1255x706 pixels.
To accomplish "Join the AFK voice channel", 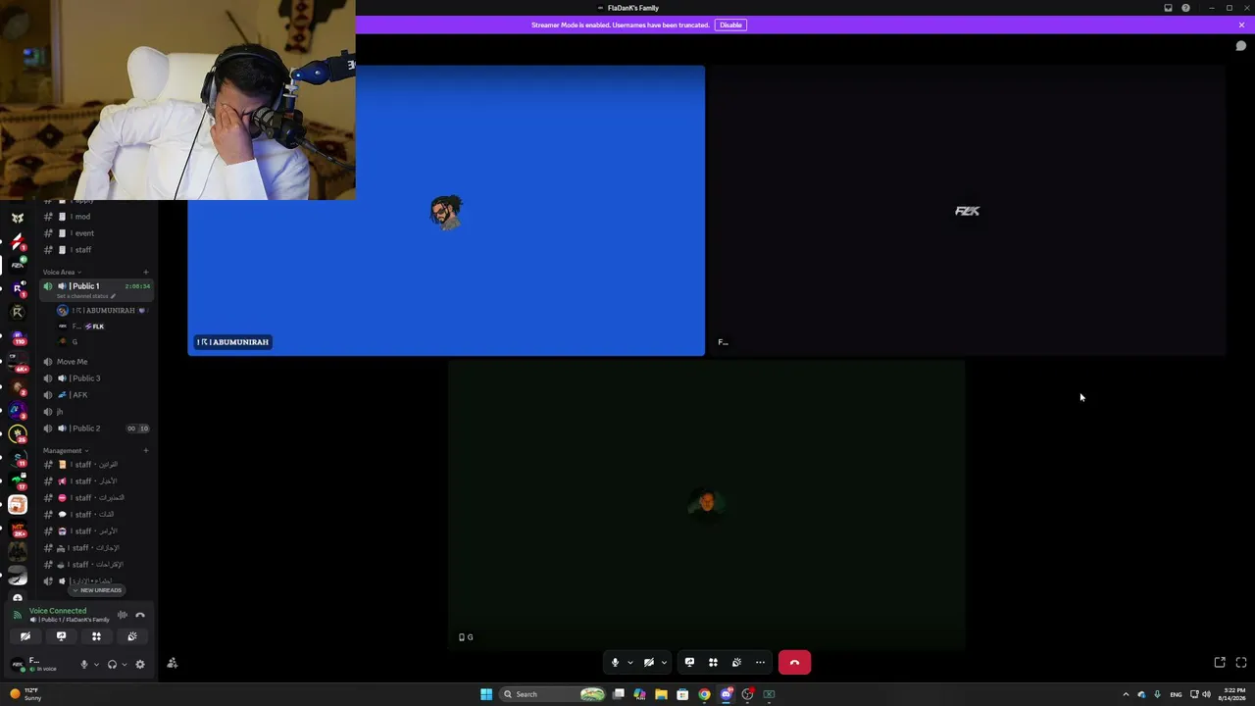I will (96, 395).
